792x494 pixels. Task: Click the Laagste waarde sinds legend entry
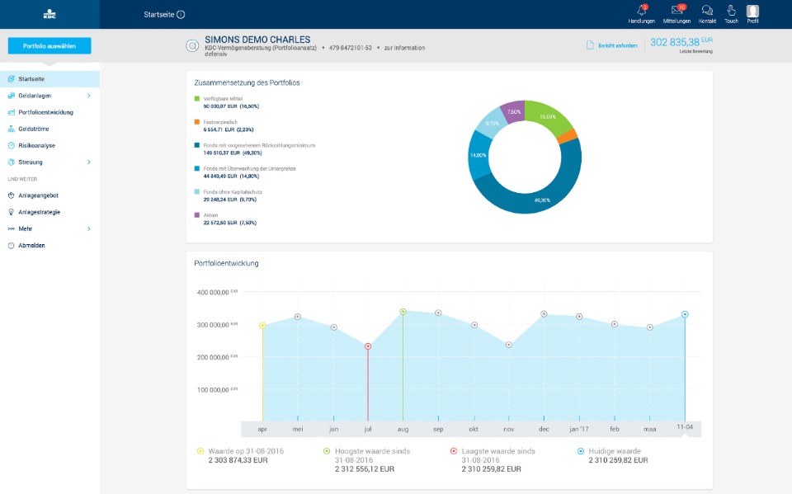[493, 459]
